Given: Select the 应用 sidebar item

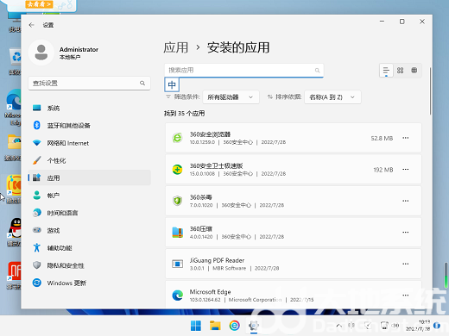Looking at the screenshot, I should coord(90,177).
